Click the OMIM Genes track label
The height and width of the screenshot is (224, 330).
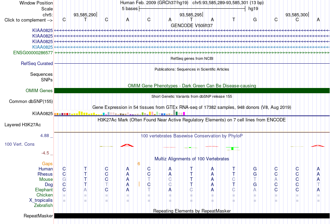39,91
